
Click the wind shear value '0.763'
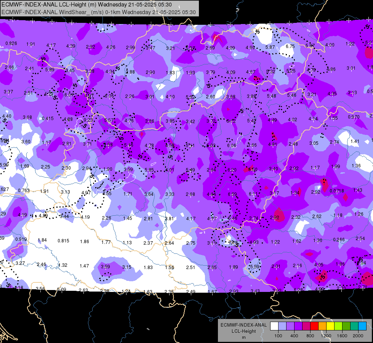24,191
